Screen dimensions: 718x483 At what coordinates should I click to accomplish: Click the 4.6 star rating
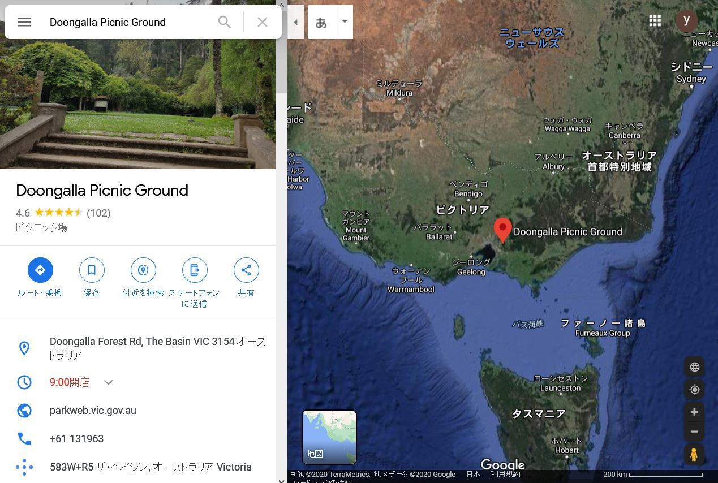49,213
